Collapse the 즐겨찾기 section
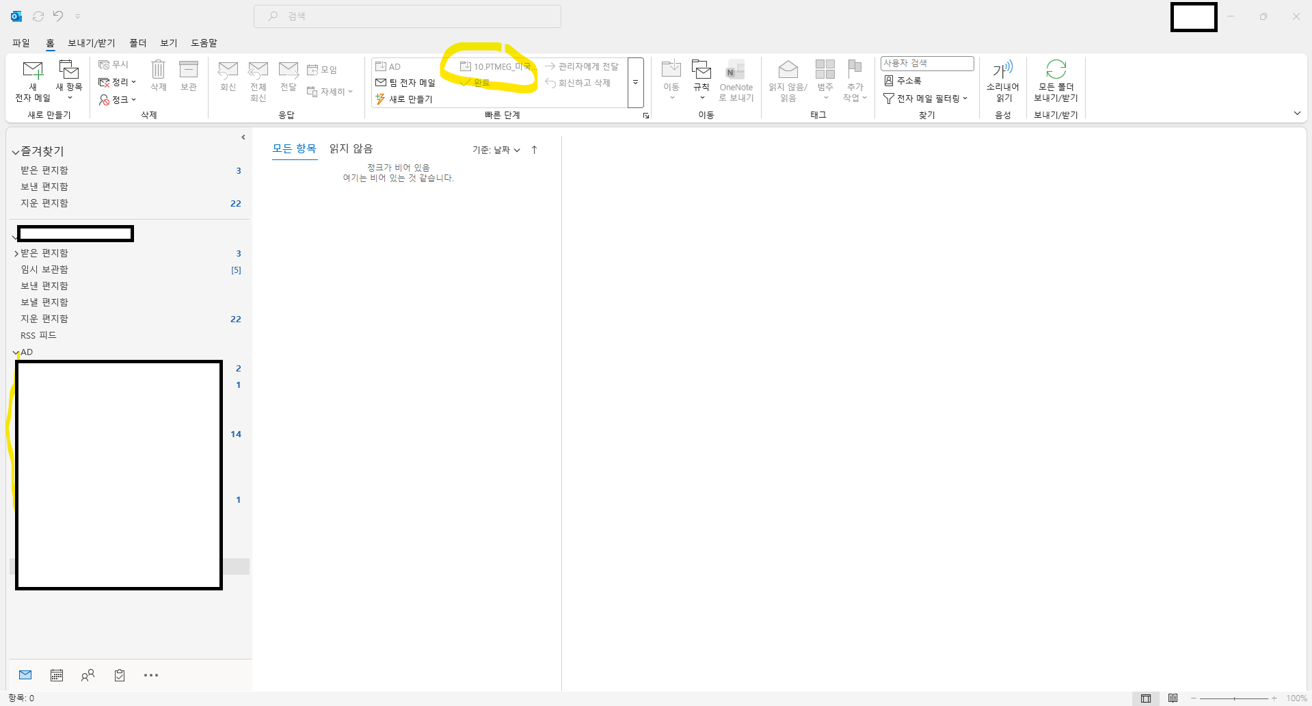1312x706 pixels. pos(15,152)
